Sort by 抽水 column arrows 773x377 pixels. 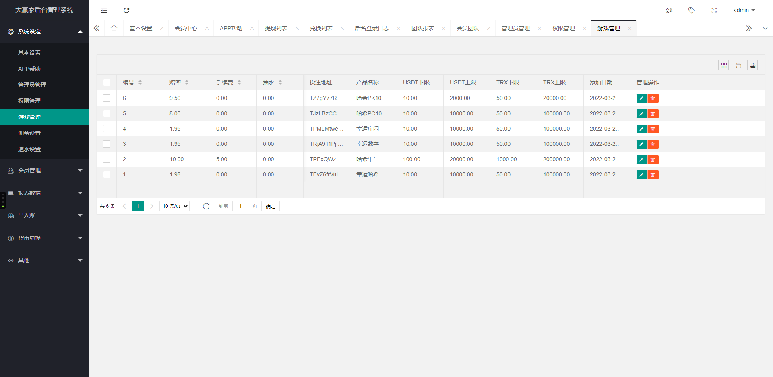(280, 82)
